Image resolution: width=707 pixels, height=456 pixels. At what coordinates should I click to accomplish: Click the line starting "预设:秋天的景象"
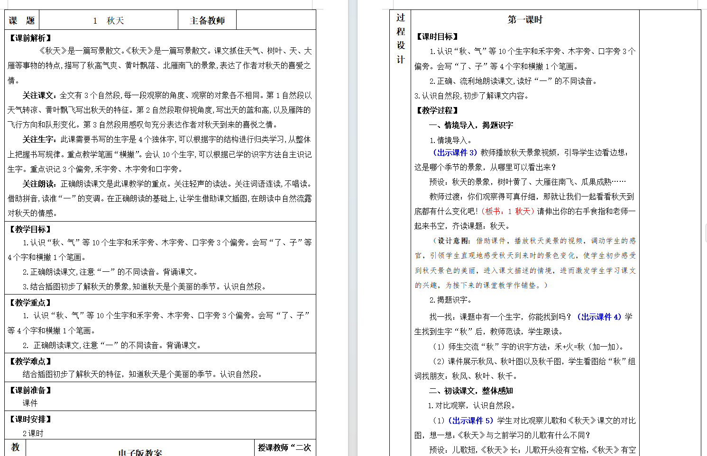[x=528, y=181]
